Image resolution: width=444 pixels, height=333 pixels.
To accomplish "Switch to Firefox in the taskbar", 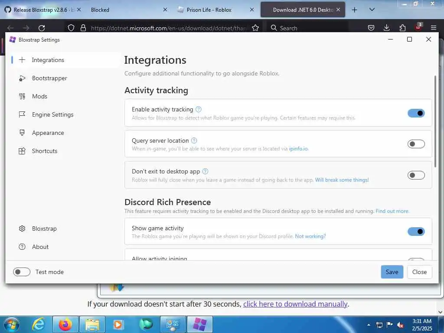I will click(x=65, y=324).
